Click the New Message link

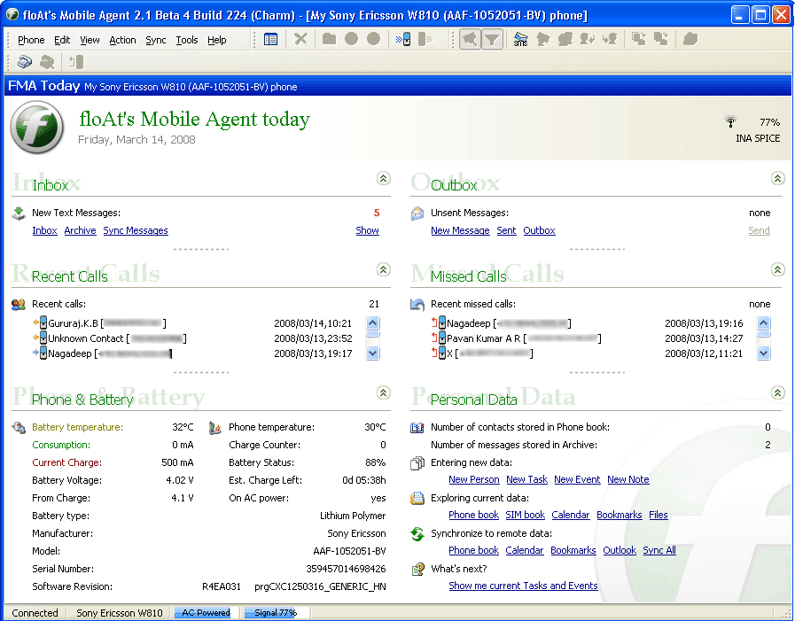[460, 230]
